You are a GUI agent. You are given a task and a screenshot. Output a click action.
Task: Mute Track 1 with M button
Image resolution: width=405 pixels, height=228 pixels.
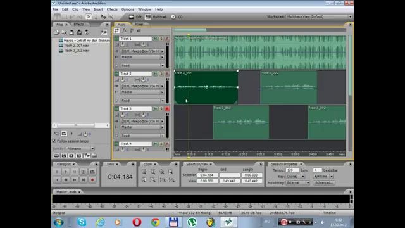[x=156, y=39]
